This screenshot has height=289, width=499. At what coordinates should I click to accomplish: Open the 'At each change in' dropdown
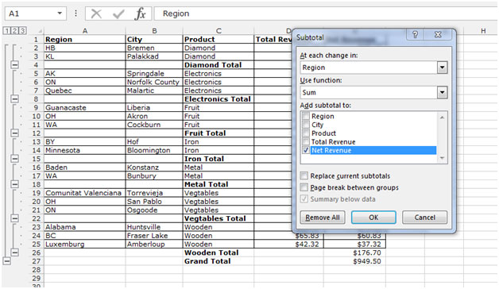pyautogui.click(x=442, y=67)
